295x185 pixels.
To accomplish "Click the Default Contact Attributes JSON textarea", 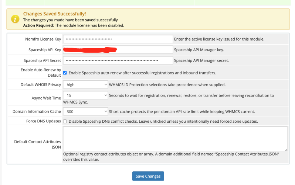I will click(x=175, y=139).
